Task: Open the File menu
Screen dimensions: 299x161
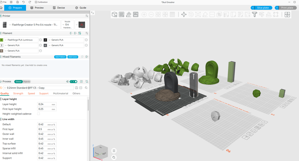Action: coord(4,2)
